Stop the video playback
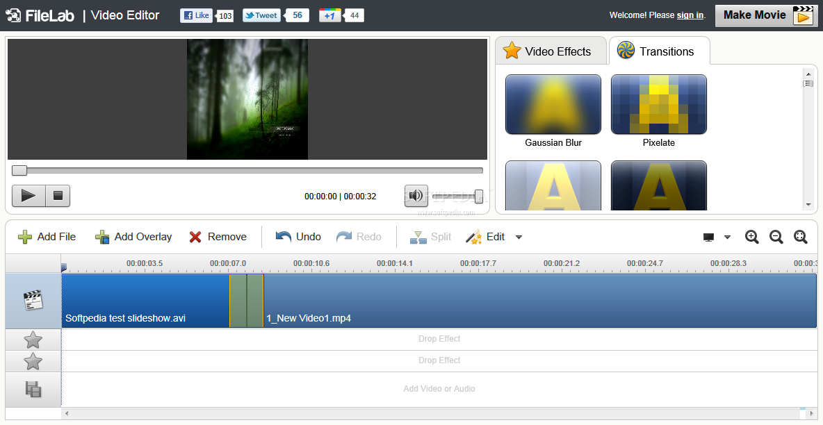 (x=58, y=196)
